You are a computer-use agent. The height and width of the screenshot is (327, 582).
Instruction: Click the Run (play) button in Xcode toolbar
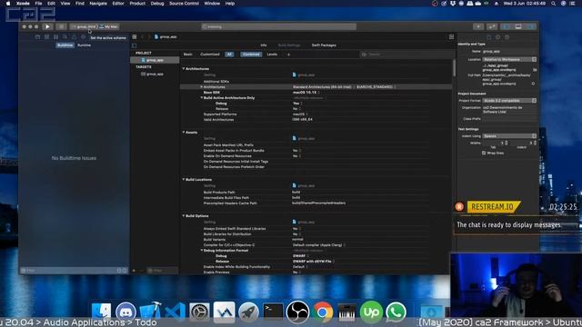tap(47, 26)
